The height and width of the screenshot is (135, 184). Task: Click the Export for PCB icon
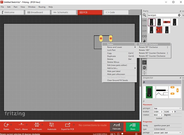(x=68, y=125)
